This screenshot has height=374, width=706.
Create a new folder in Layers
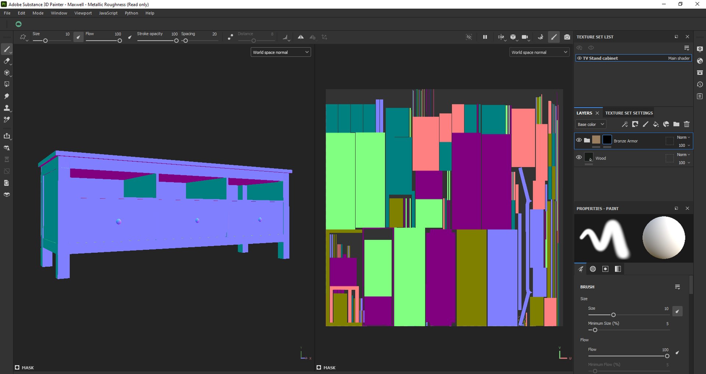pos(676,124)
